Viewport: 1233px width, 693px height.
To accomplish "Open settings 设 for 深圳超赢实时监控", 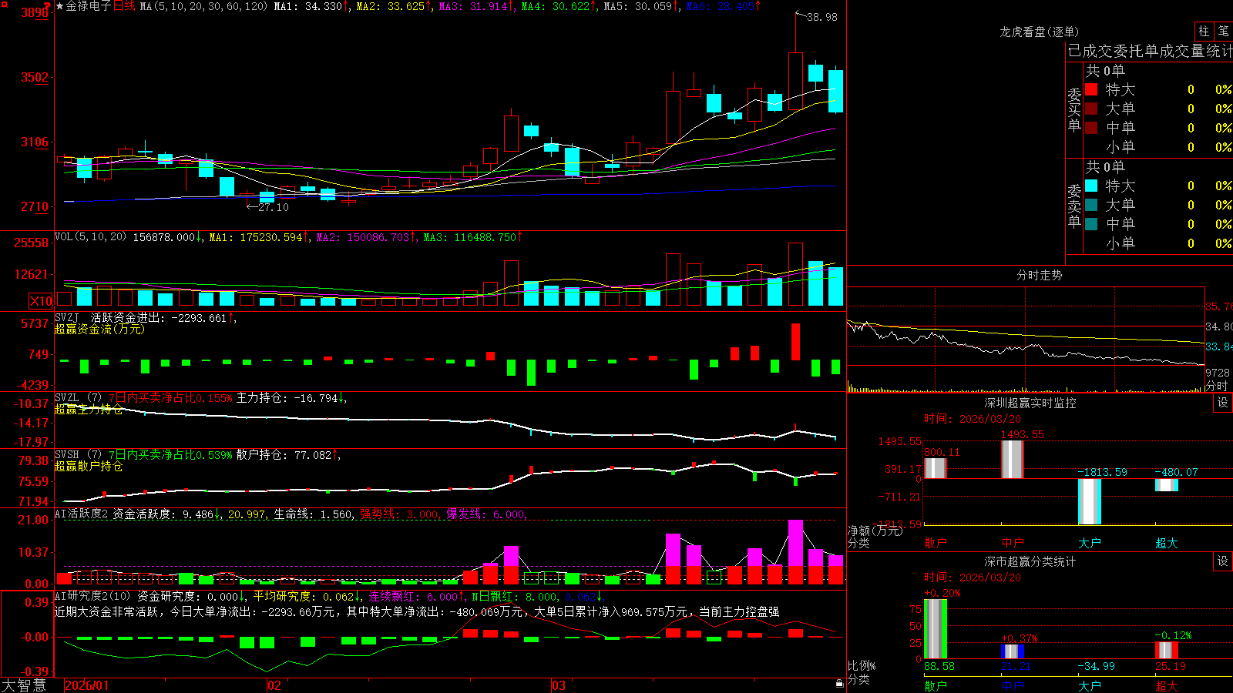I will point(1223,403).
